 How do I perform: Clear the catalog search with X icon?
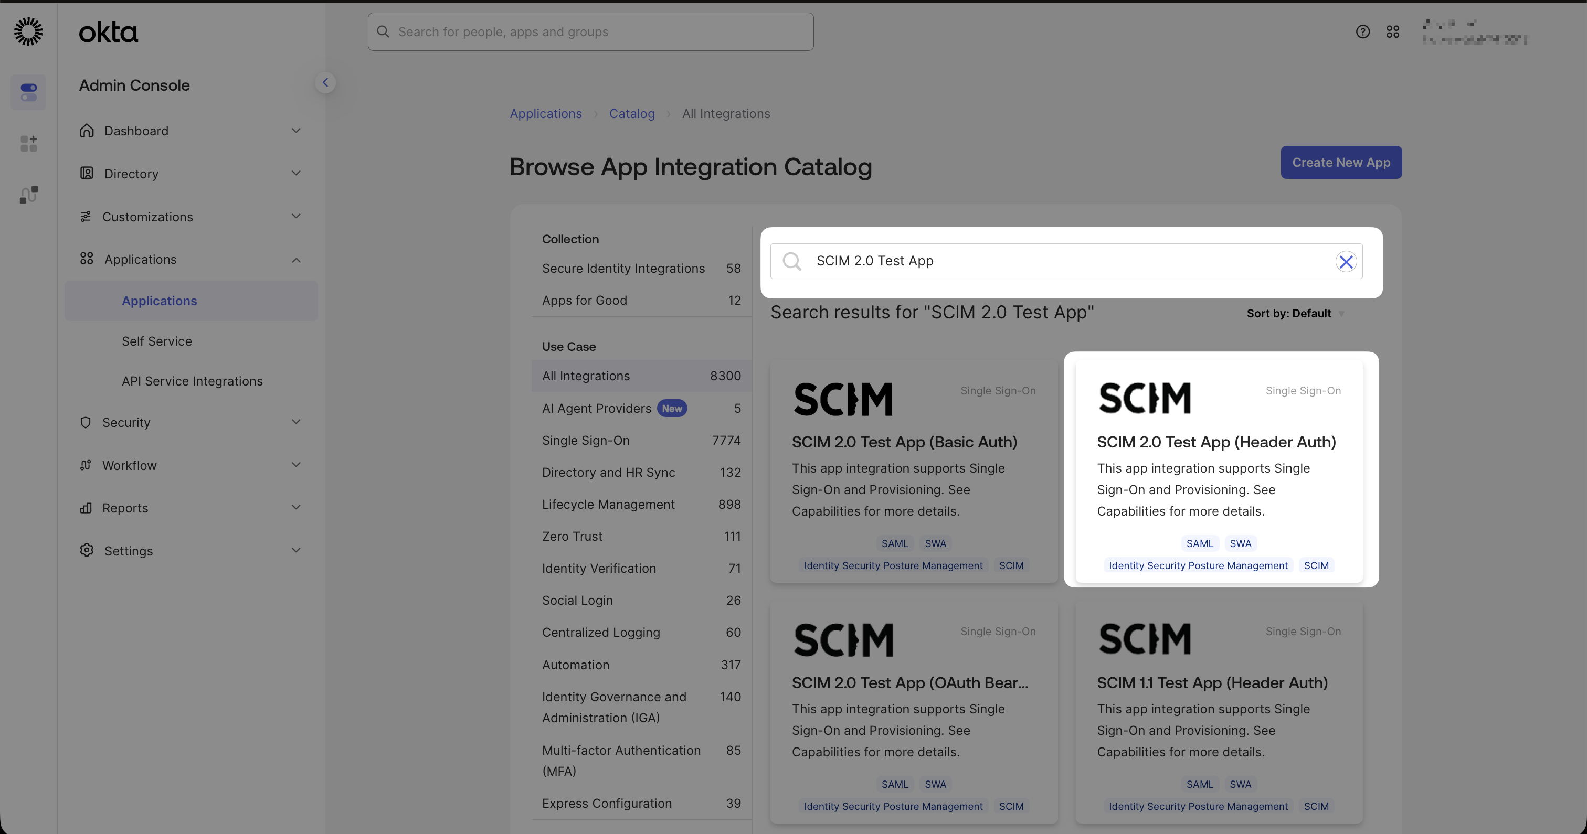(1346, 262)
